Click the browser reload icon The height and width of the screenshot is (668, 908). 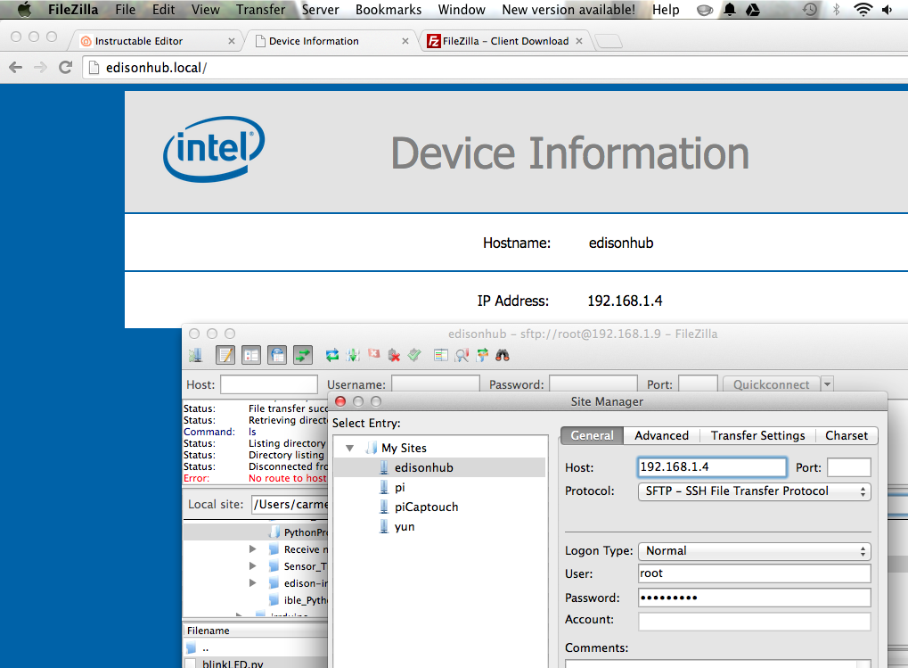[x=65, y=67]
